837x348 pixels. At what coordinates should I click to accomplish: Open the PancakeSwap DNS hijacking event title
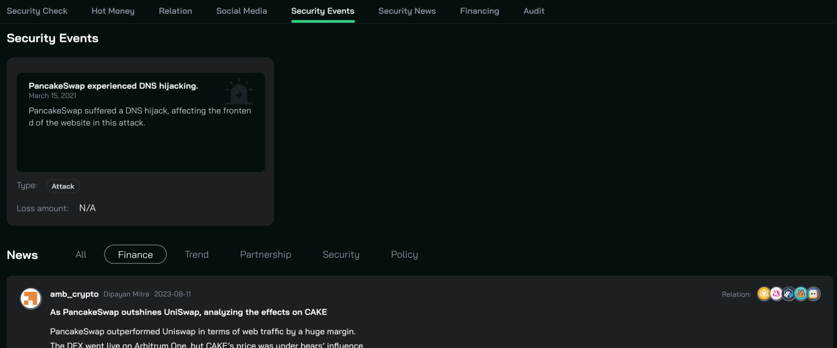113,86
